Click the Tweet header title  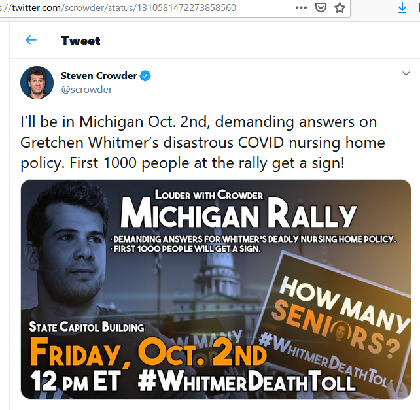[80, 41]
